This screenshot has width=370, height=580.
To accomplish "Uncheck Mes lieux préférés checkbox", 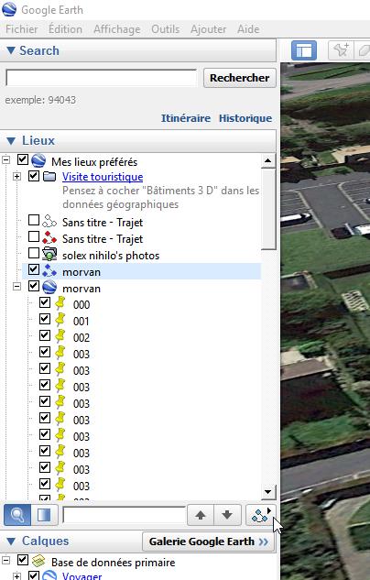I will click(23, 159).
